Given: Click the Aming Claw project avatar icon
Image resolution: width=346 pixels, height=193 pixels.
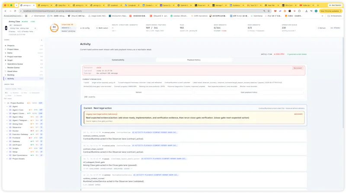Looking at the screenshot, I should [6, 28].
